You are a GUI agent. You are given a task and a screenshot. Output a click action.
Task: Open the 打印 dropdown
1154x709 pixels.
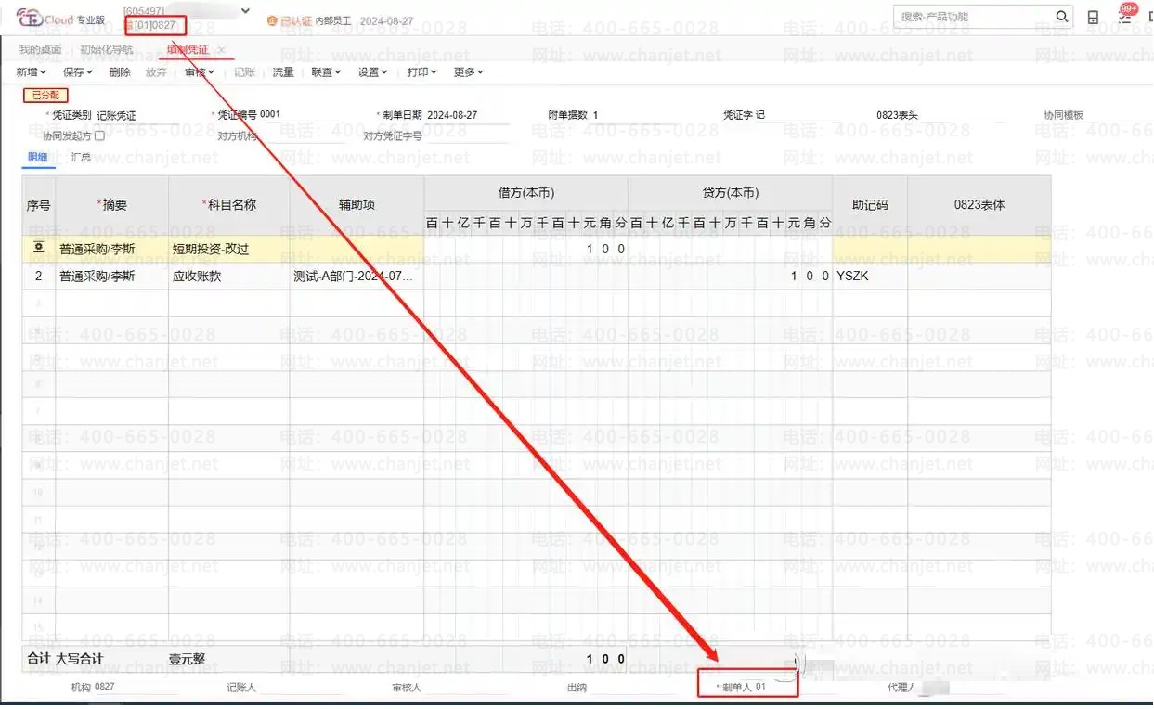point(422,72)
